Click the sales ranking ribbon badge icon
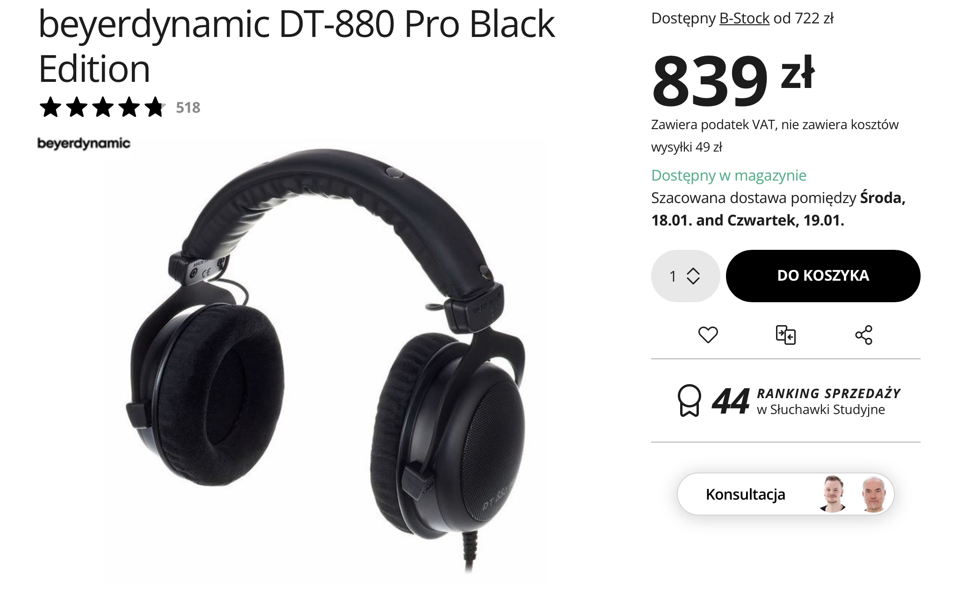The height and width of the screenshot is (589, 958). click(x=689, y=400)
